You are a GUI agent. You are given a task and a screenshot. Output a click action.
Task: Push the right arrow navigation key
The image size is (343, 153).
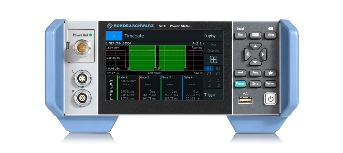point(263,54)
